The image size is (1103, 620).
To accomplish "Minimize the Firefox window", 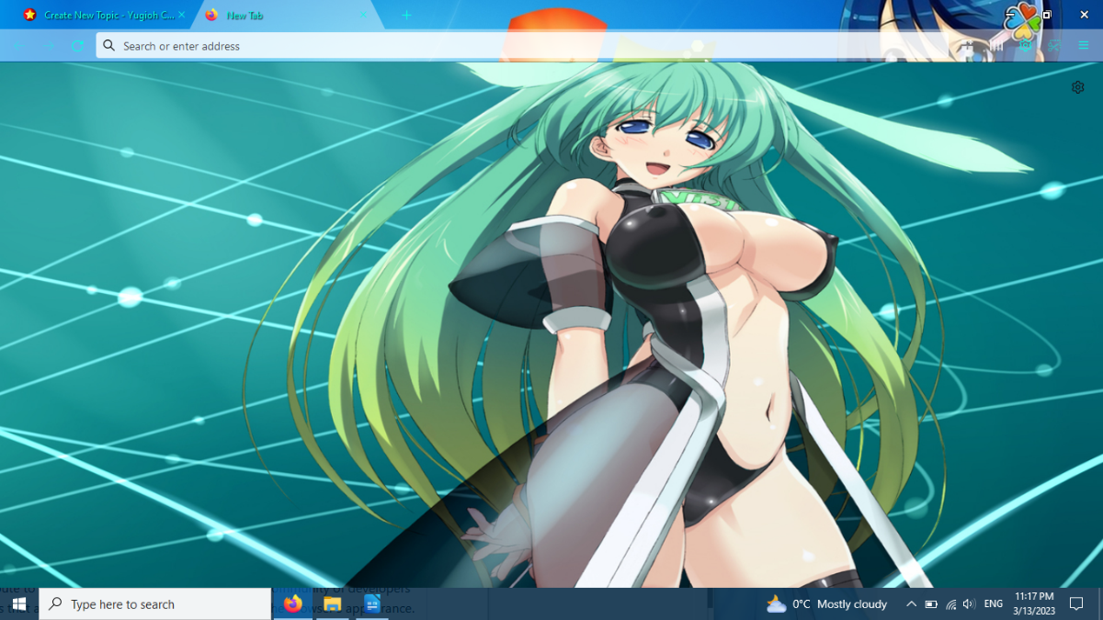I will pyautogui.click(x=1011, y=16).
